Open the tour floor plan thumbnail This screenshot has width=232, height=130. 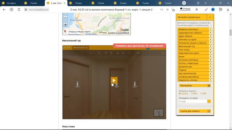[x=159, y=113]
